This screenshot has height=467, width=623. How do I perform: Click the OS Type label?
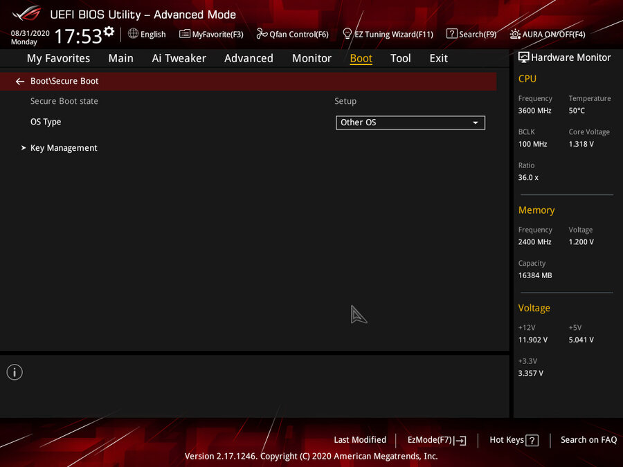pos(46,122)
